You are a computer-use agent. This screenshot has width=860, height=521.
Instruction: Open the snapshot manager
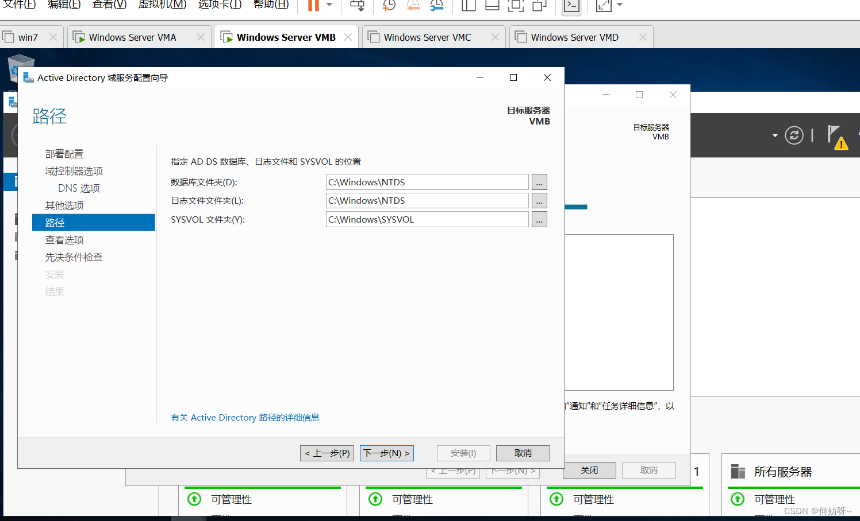point(437,5)
